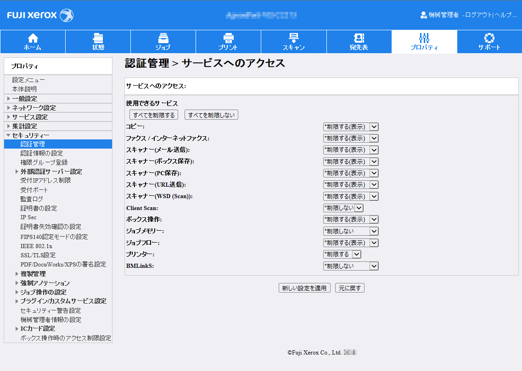Open スキャナー(WSD (Scan)) dropdown
Screen dimensions: 522x371
click(x=351, y=196)
